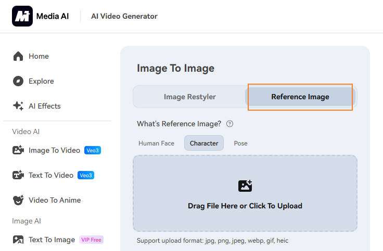
Task: Click Drag File Here or Click To Upload
Action: tap(245, 206)
